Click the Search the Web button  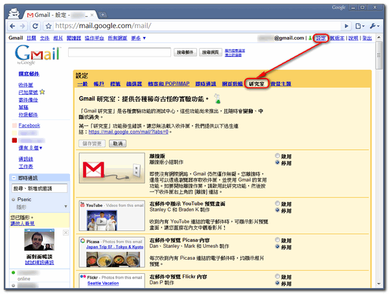click(x=210, y=52)
